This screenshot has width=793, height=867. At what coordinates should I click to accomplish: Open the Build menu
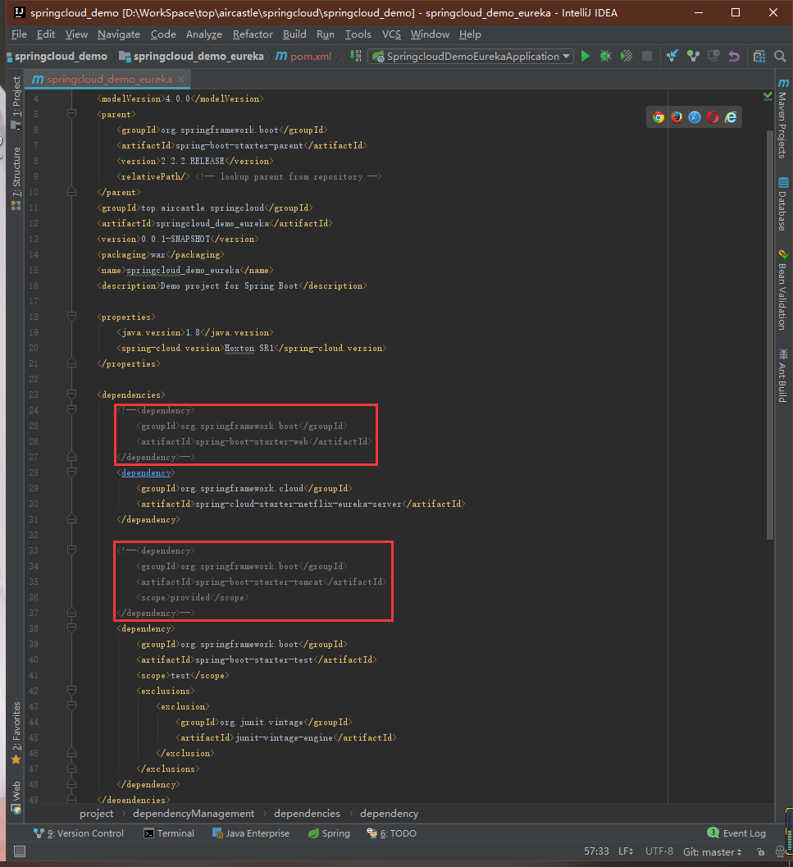[294, 34]
